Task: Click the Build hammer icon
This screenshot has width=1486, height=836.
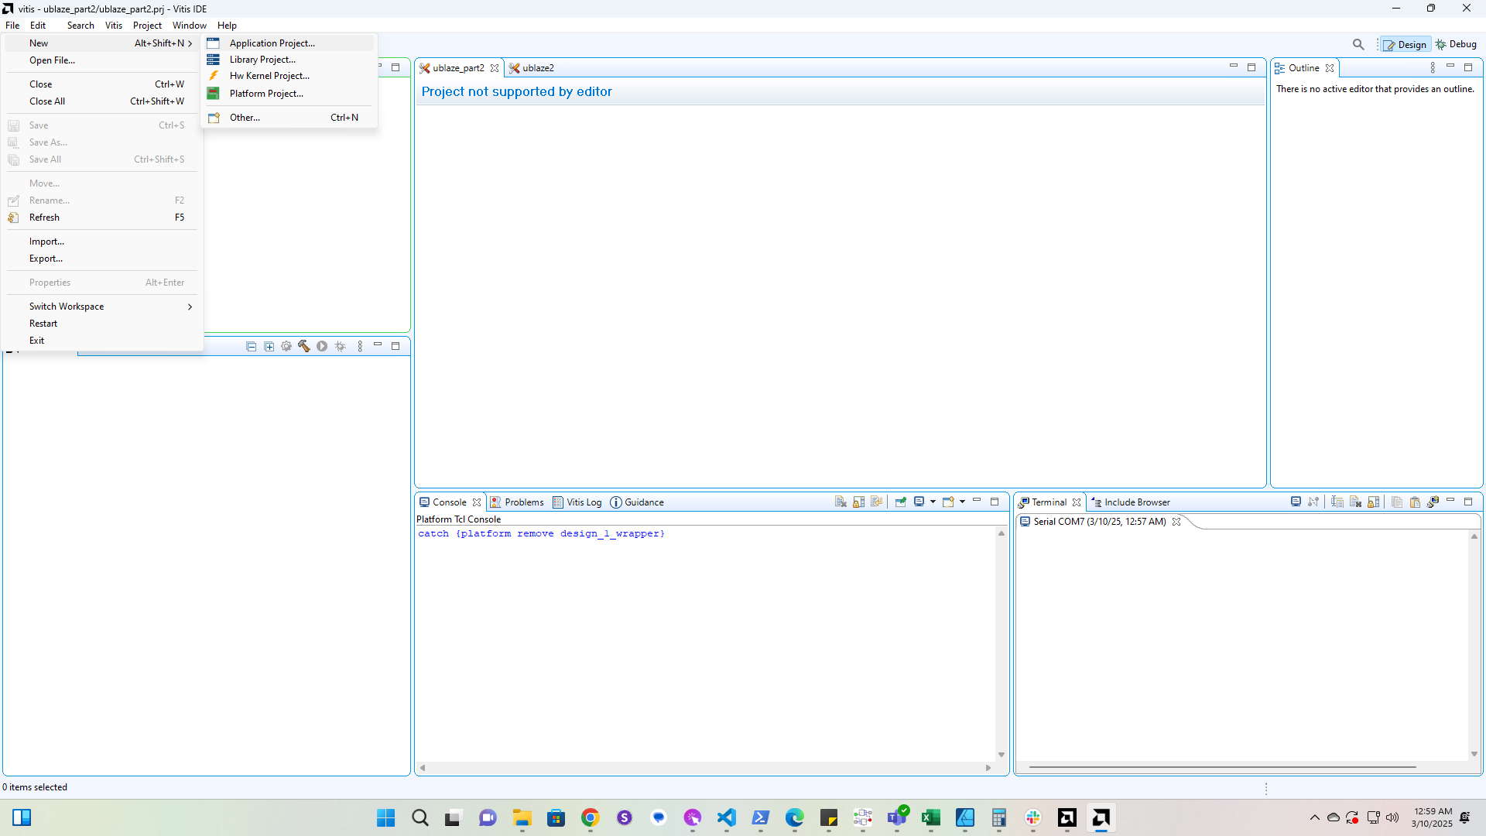Action: tap(304, 347)
